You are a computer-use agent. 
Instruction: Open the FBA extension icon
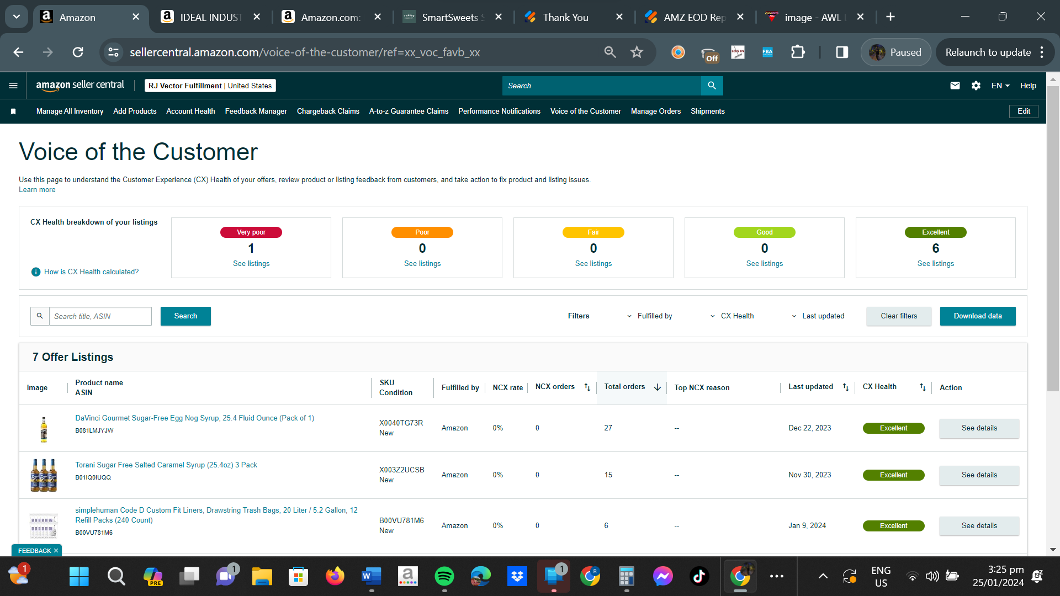coord(767,52)
